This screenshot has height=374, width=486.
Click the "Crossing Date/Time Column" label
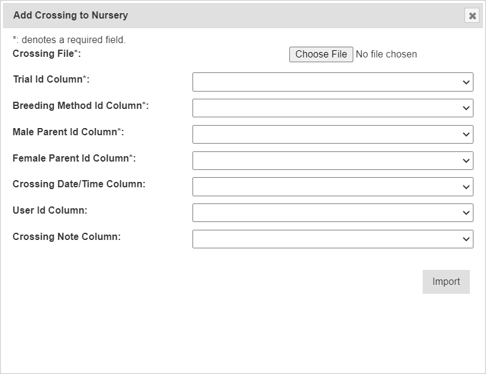click(x=78, y=184)
